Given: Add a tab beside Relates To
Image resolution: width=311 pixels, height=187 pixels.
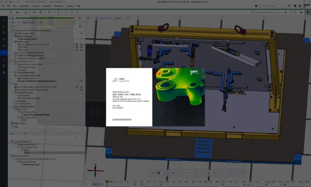Looking at the screenshot, I should [x=25, y=133].
